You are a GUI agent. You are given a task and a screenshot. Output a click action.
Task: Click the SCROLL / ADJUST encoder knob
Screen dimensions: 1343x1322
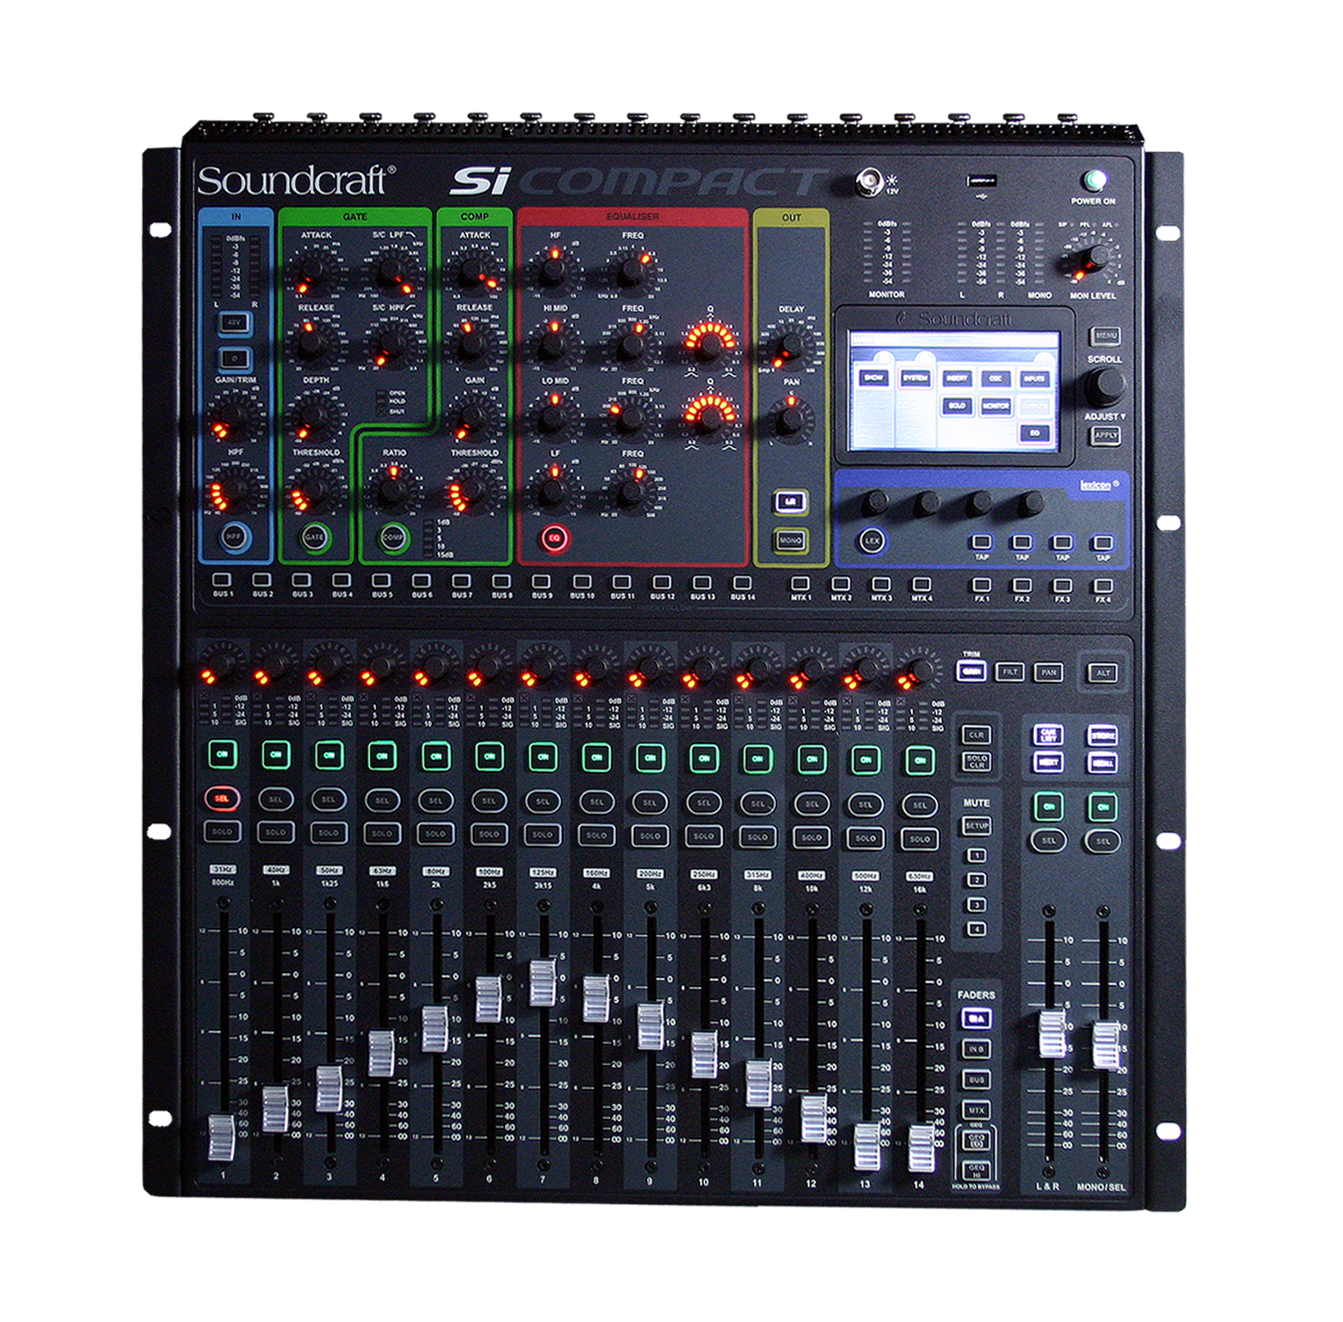point(1104,385)
